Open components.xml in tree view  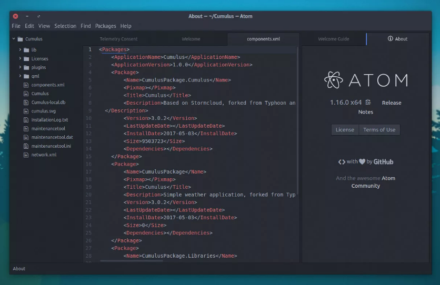coord(48,85)
